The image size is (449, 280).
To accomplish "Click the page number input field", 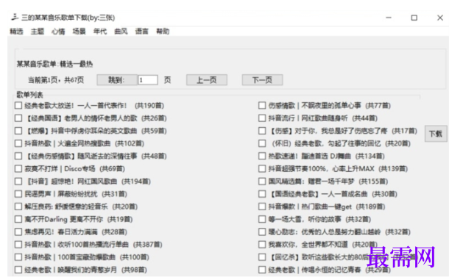I will pos(148,80).
